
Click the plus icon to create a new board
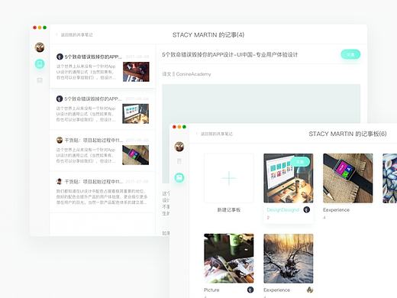[229, 178]
